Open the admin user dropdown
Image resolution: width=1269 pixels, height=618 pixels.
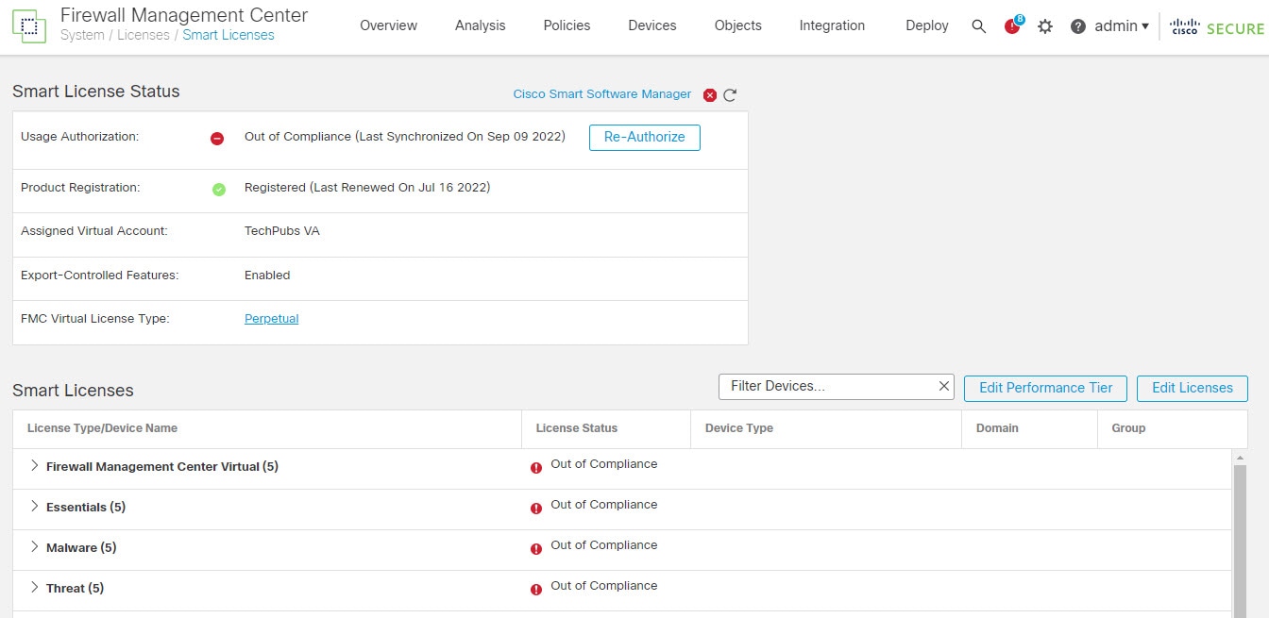click(x=1122, y=26)
